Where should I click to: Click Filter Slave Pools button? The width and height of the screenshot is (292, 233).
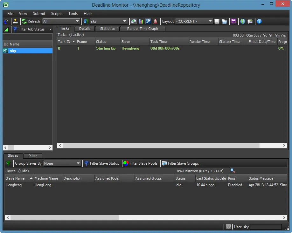140,163
